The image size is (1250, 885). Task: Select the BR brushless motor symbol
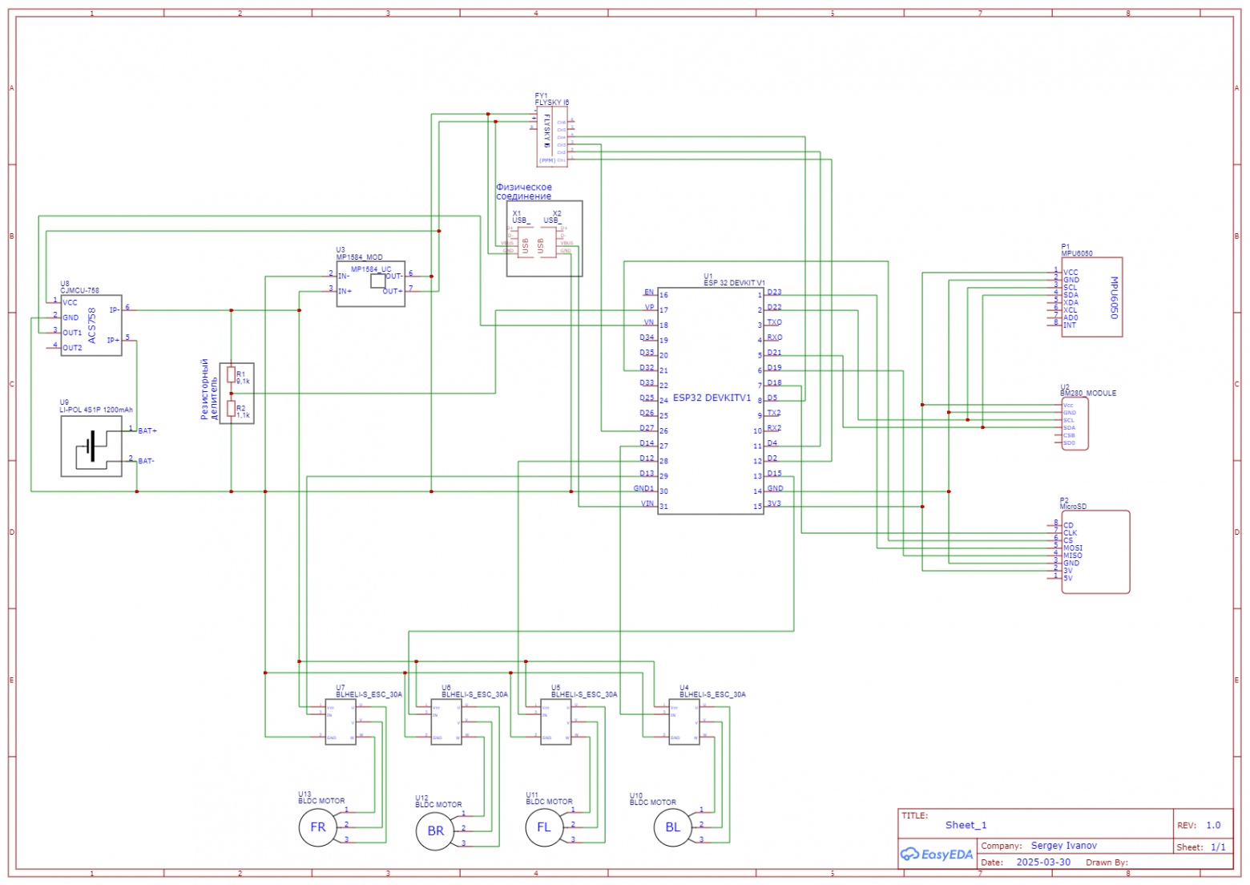pyautogui.click(x=435, y=831)
